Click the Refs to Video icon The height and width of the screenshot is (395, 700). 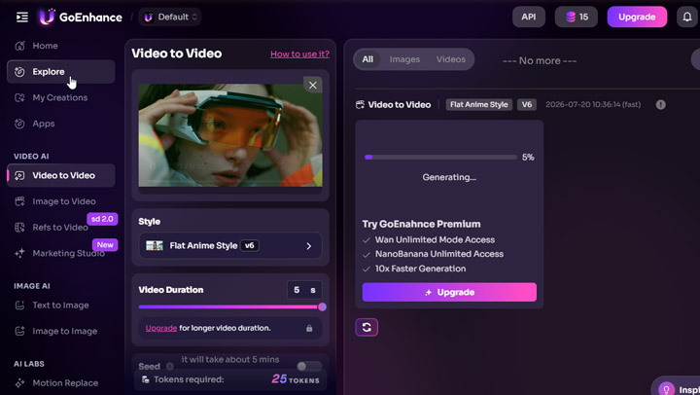[x=19, y=227]
